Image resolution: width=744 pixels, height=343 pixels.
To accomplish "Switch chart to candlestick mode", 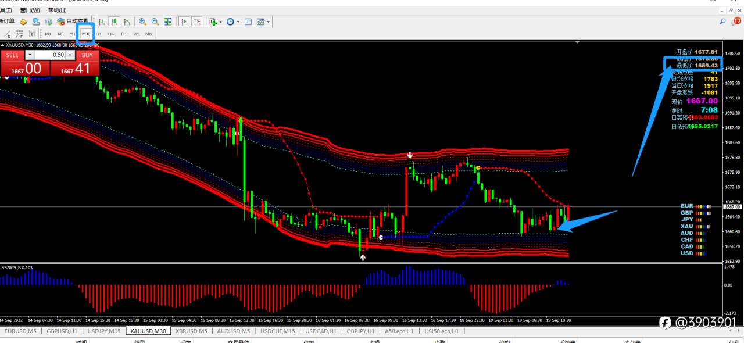I will tap(115, 22).
